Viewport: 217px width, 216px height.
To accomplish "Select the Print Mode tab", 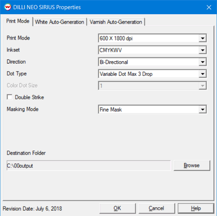I will click(18, 21).
